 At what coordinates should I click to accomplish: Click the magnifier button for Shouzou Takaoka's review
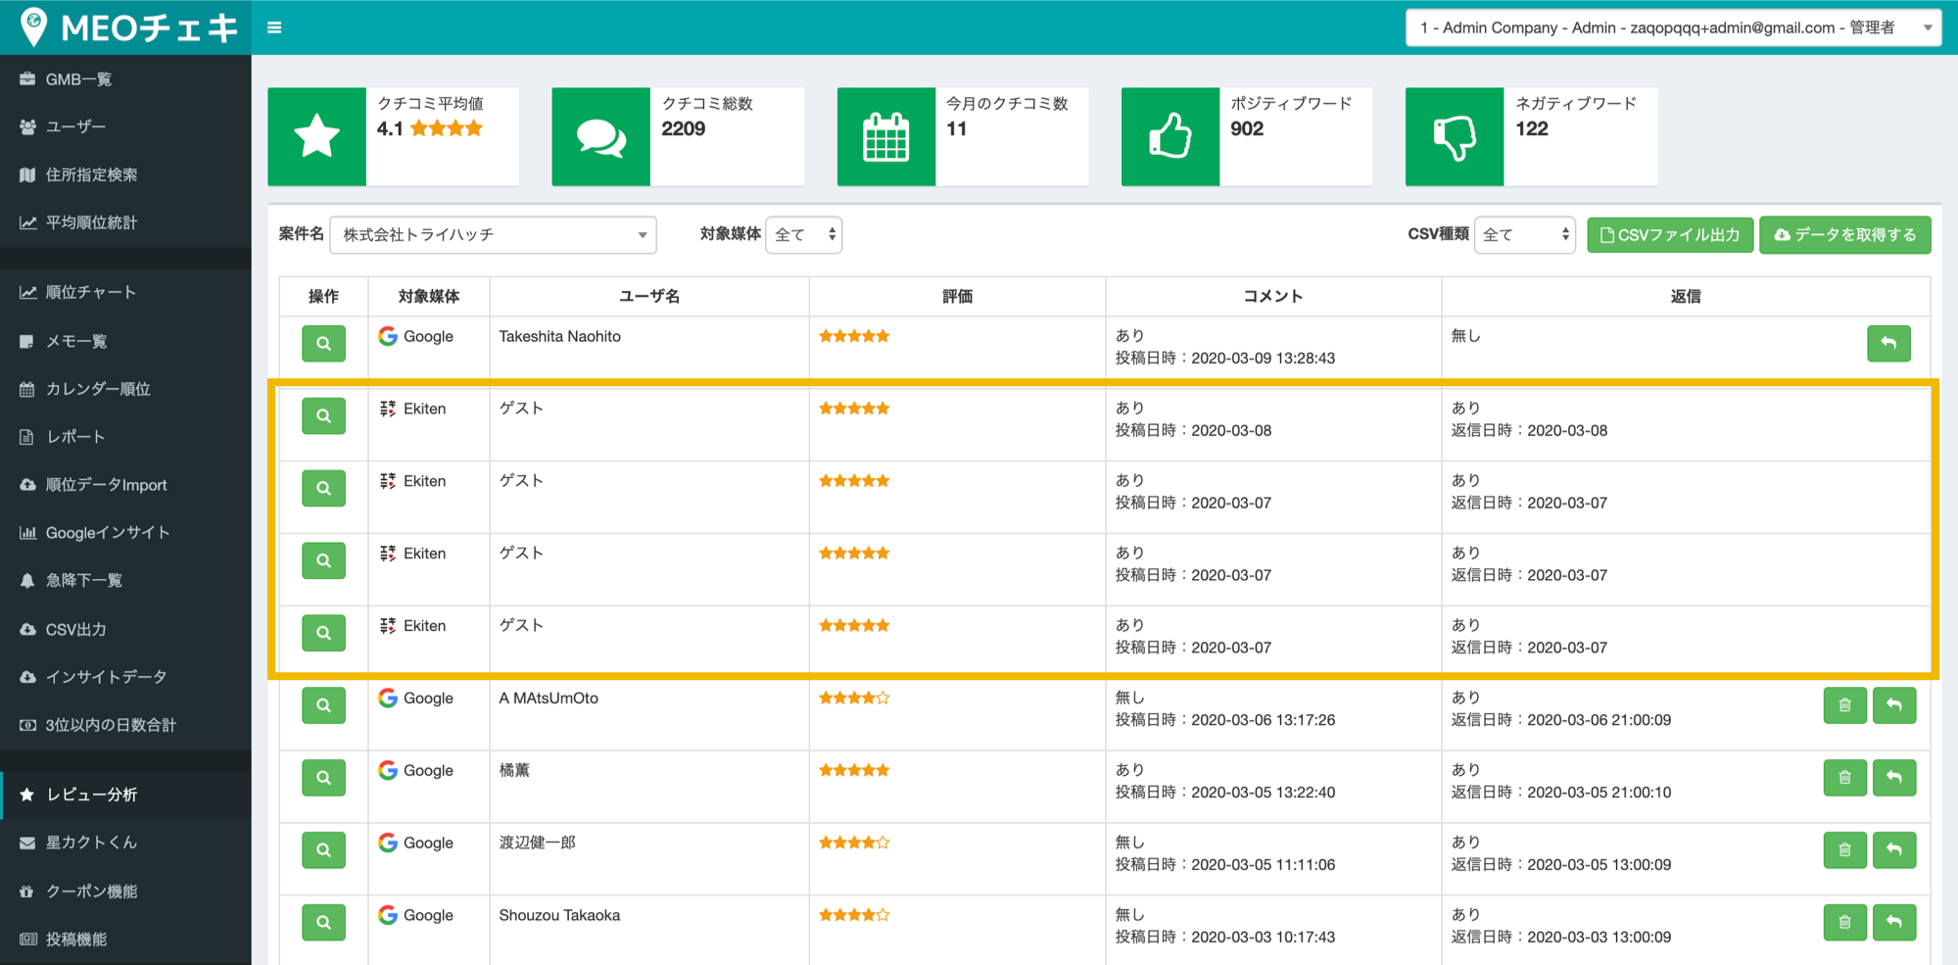pyautogui.click(x=323, y=923)
